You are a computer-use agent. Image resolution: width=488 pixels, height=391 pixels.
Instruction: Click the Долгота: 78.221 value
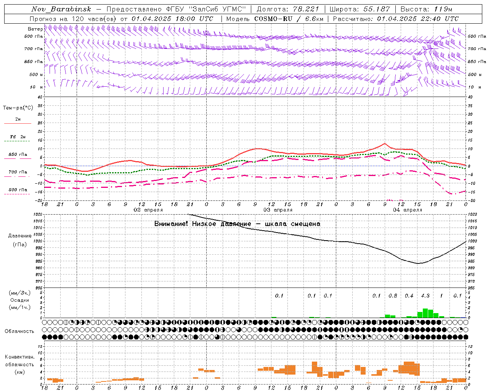288,9
